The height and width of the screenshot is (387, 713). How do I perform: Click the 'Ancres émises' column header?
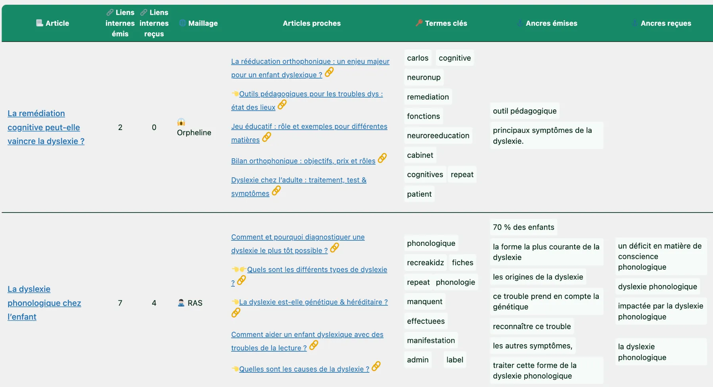551,23
